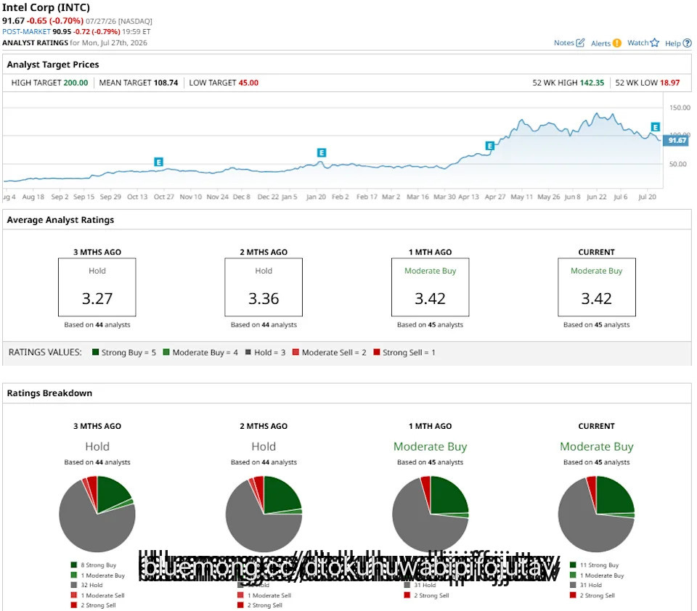Click 1 Moderate Buy under CURRENT pie

597,575
